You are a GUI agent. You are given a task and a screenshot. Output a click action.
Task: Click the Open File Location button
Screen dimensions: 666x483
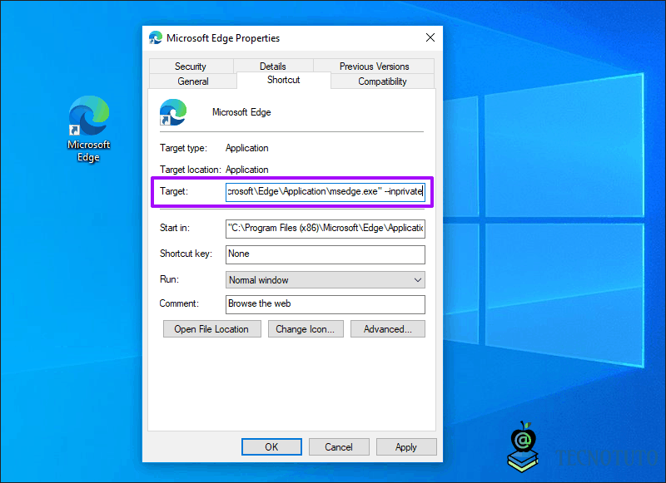(x=212, y=329)
